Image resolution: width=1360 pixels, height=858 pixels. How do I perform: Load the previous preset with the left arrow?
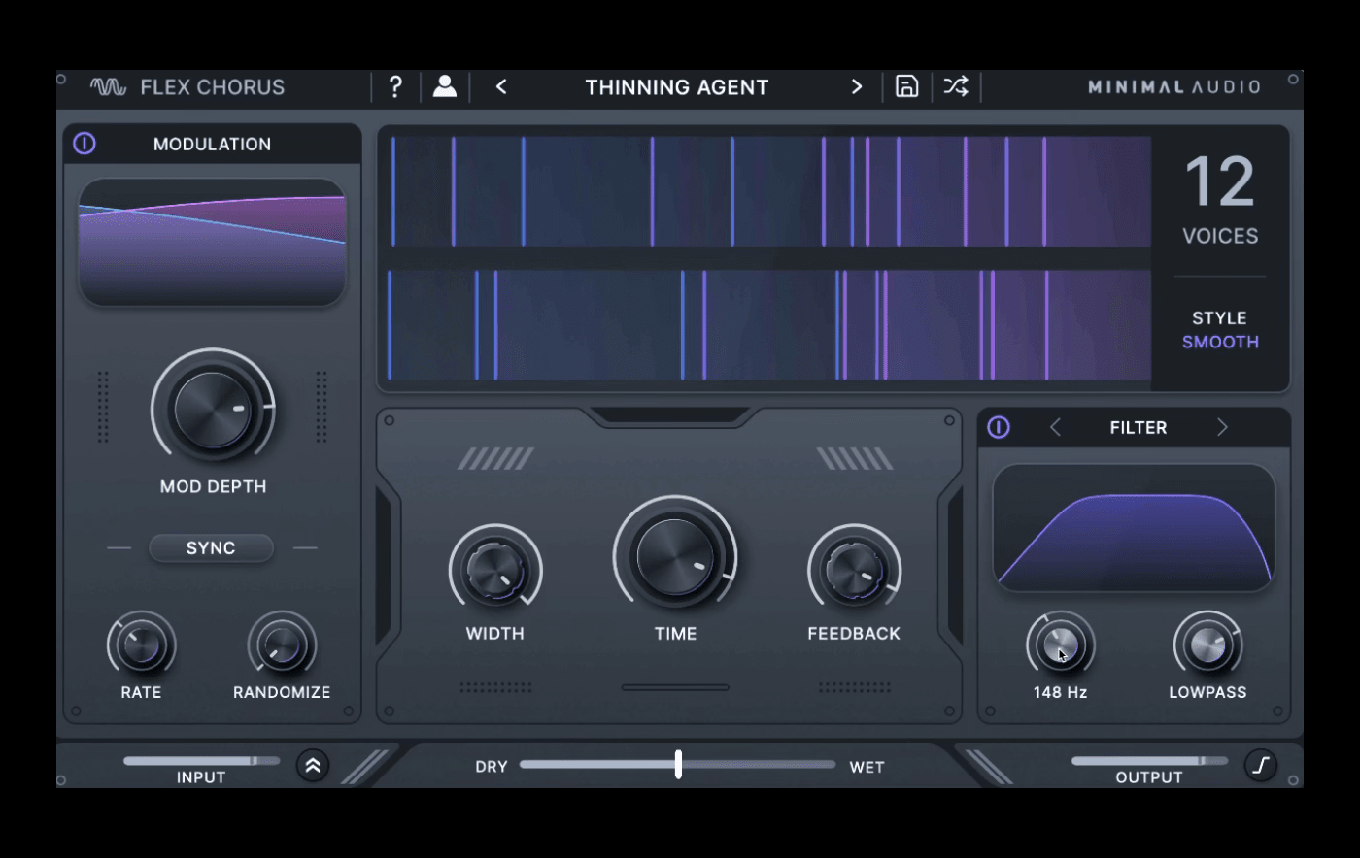(500, 86)
